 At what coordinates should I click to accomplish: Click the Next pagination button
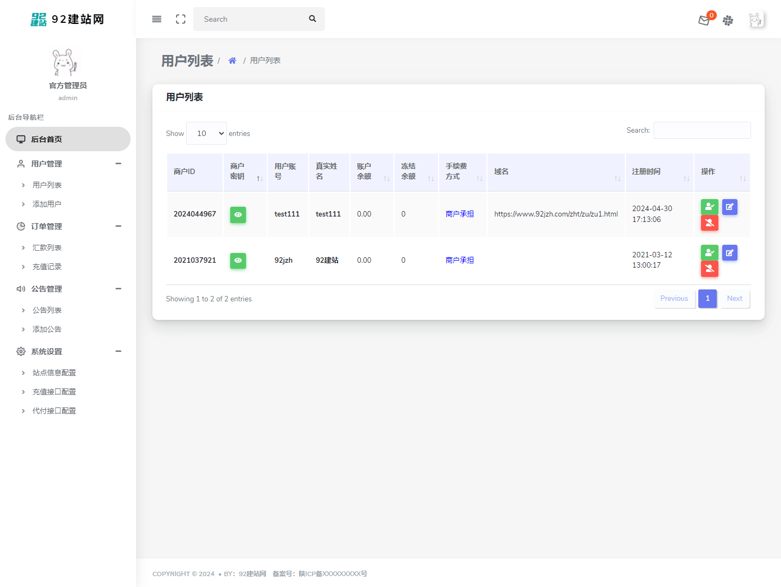coord(734,299)
